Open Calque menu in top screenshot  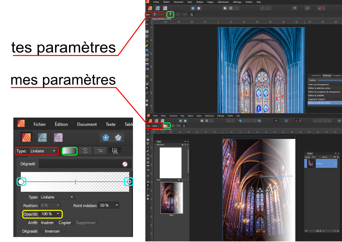coord(210,2)
